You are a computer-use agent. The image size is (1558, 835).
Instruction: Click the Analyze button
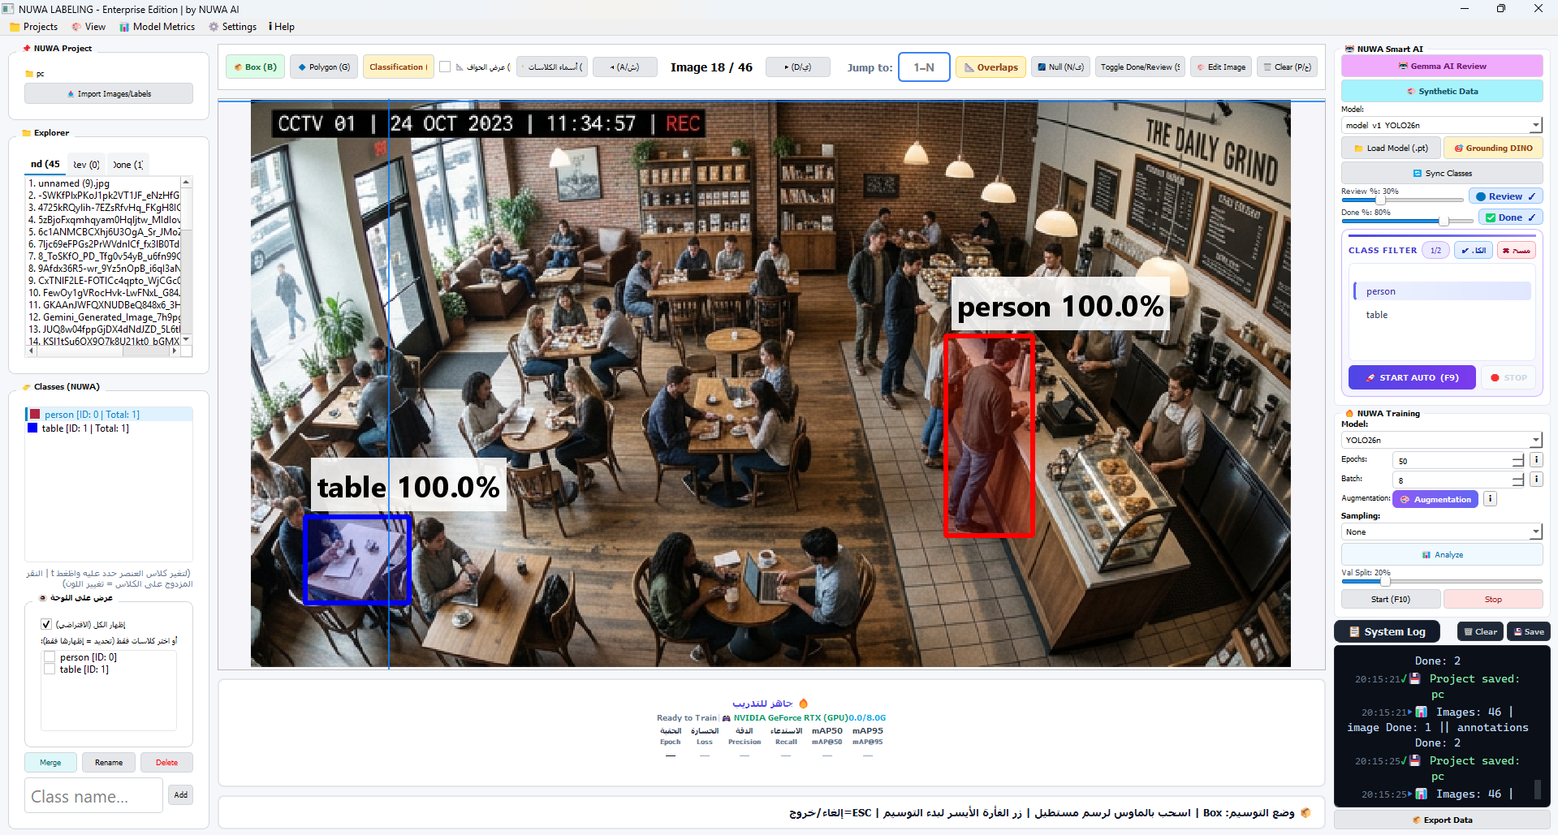[1442, 555]
